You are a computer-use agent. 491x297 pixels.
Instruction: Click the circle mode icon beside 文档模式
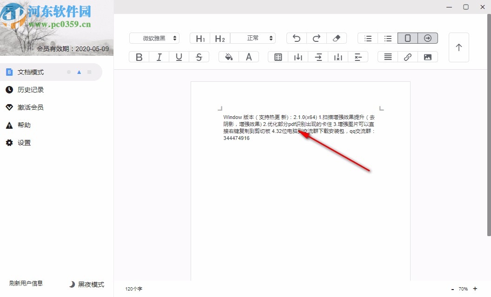tap(69, 72)
